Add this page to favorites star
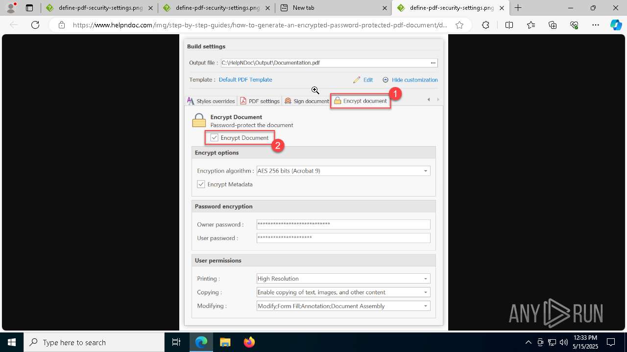627x352 pixels. pos(459,25)
